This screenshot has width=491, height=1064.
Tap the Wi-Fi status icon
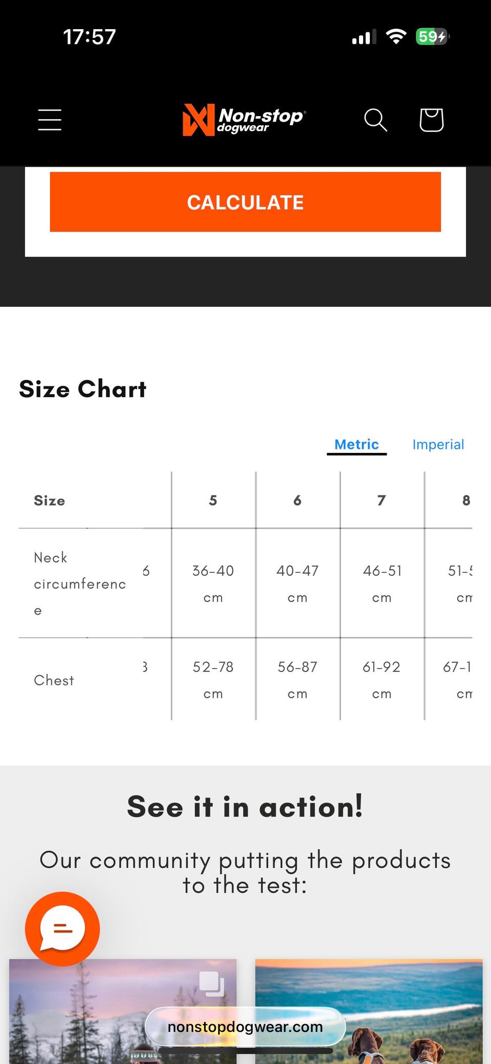(396, 37)
